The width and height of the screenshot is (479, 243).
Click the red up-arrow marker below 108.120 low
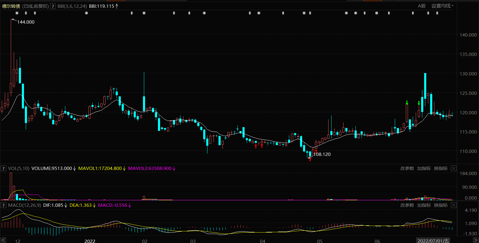(x=310, y=159)
